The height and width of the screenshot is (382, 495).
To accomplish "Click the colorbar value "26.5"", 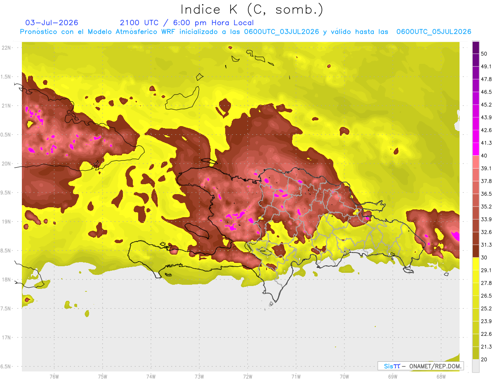I will (486, 295).
